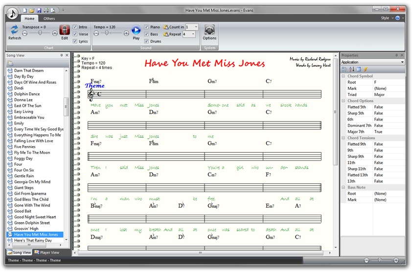The image size is (413, 272).
Task: Increase transpose with the plus button
Action: pyautogui.click(x=55, y=33)
